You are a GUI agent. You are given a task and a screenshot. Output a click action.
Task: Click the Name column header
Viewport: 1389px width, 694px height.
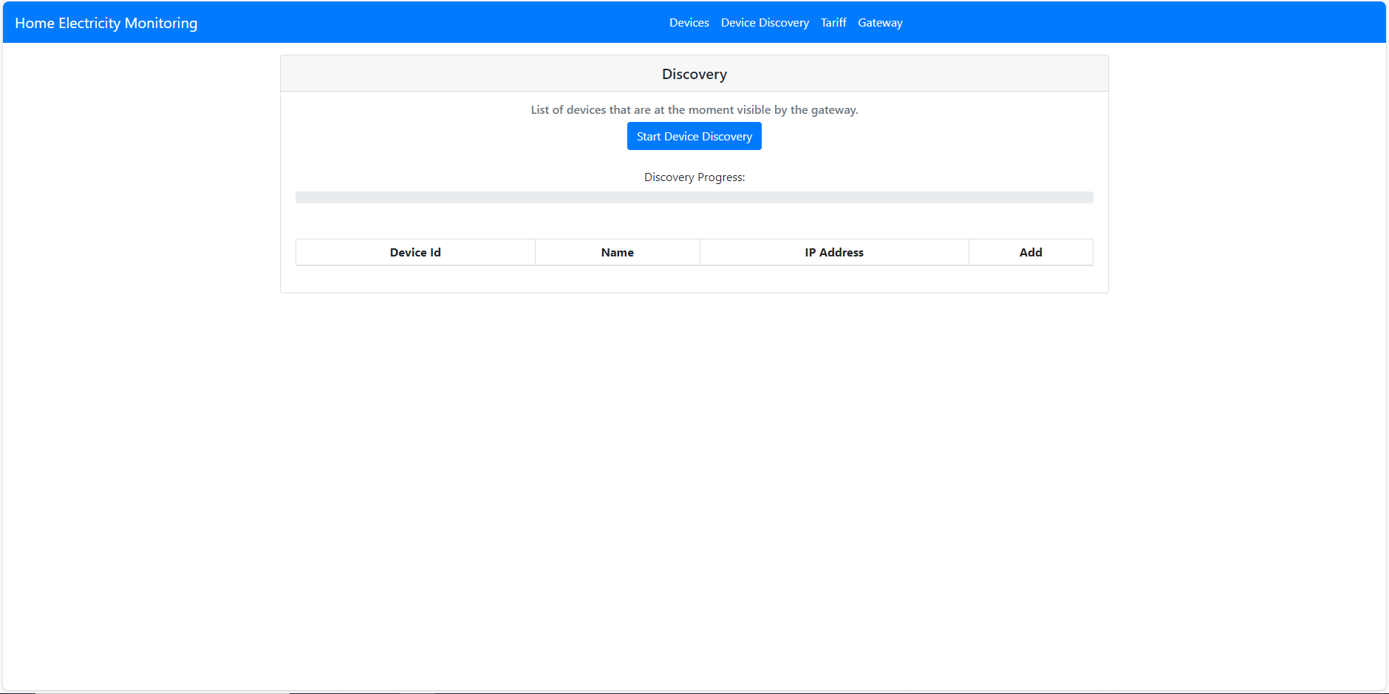pos(617,252)
